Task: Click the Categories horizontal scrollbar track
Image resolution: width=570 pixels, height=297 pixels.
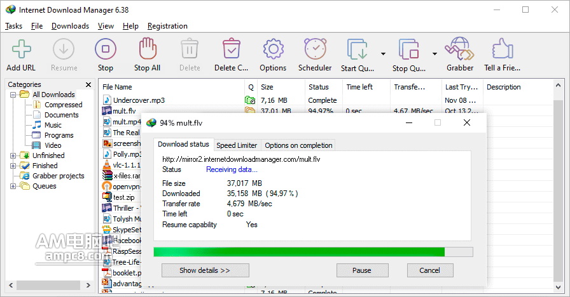Action: (x=49, y=285)
